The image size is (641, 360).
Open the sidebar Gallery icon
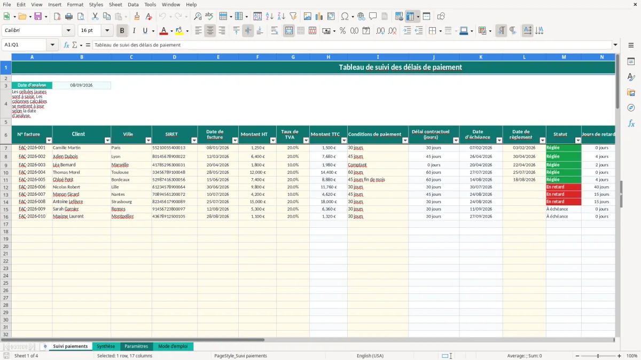pos(631,92)
